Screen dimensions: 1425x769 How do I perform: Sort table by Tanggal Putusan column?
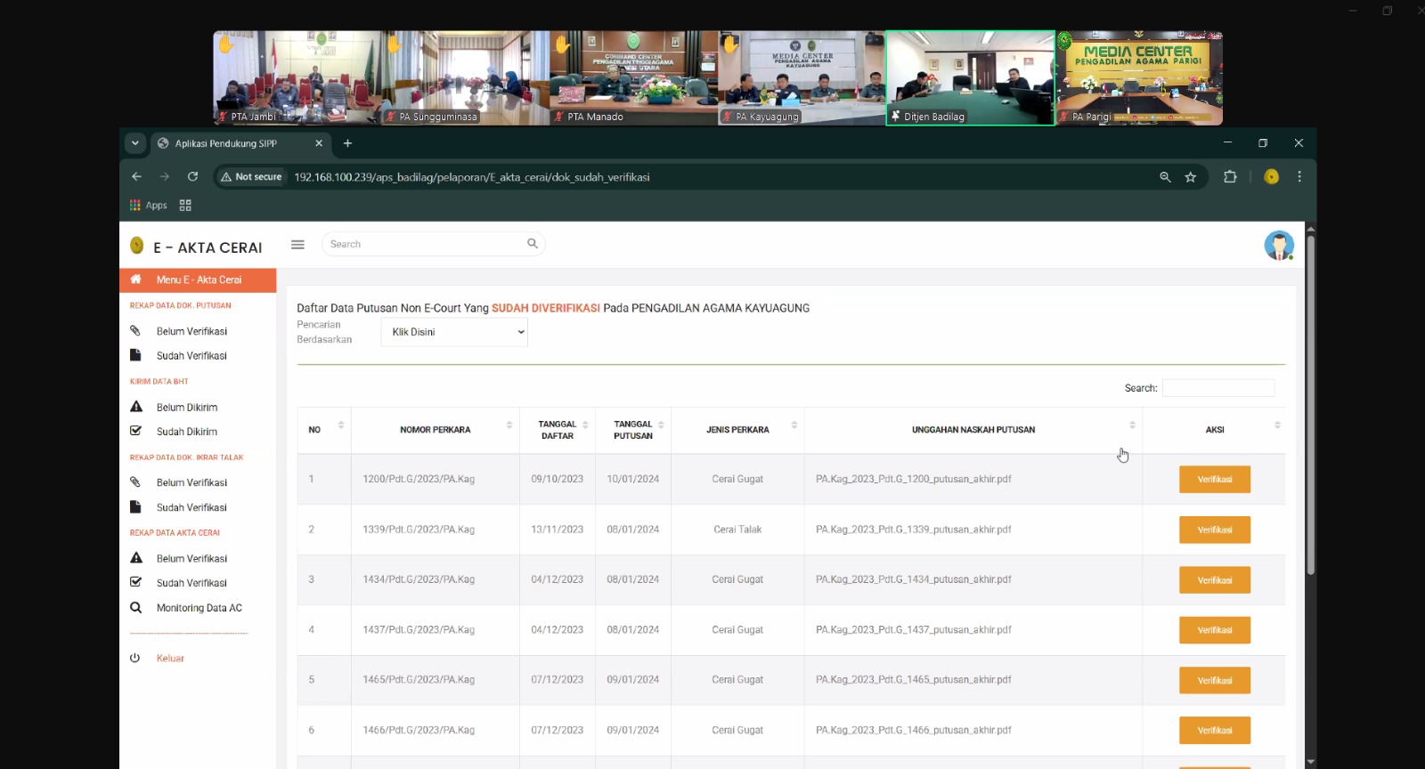pos(633,430)
